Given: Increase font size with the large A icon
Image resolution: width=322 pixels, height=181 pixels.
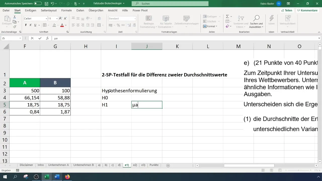Looking at the screenshot, I should tap(60, 19).
